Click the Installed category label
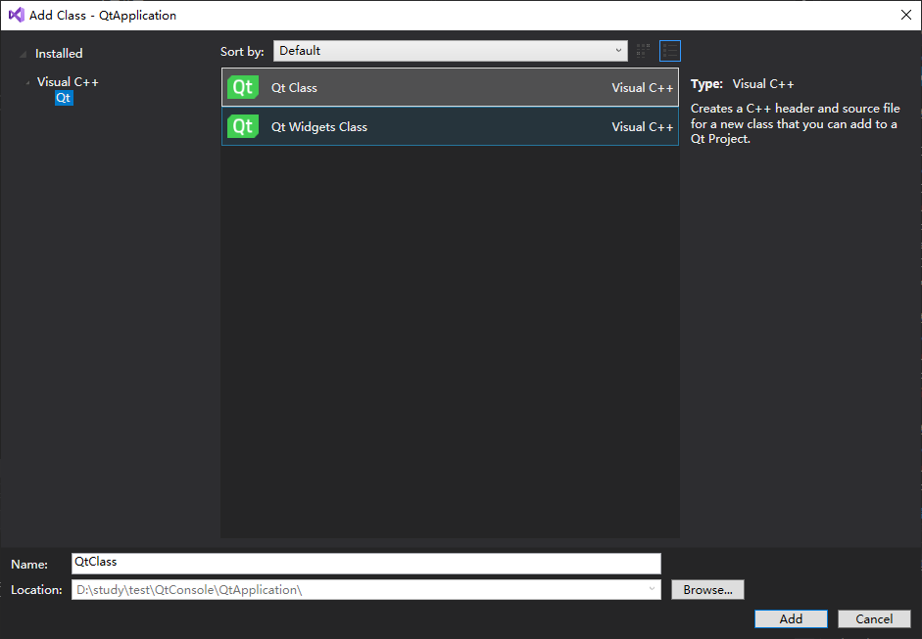Screen dimensions: 922x639 [x=59, y=54]
